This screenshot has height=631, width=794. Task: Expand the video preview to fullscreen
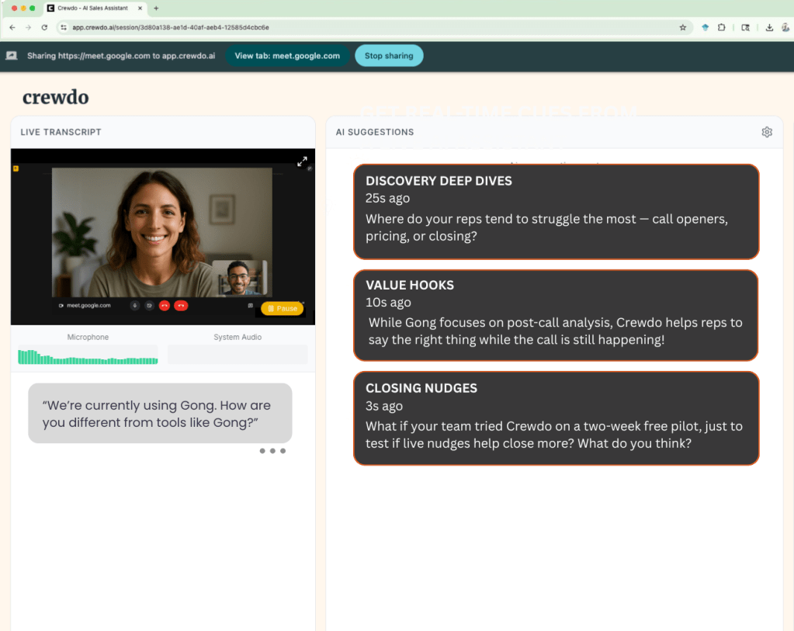point(303,161)
